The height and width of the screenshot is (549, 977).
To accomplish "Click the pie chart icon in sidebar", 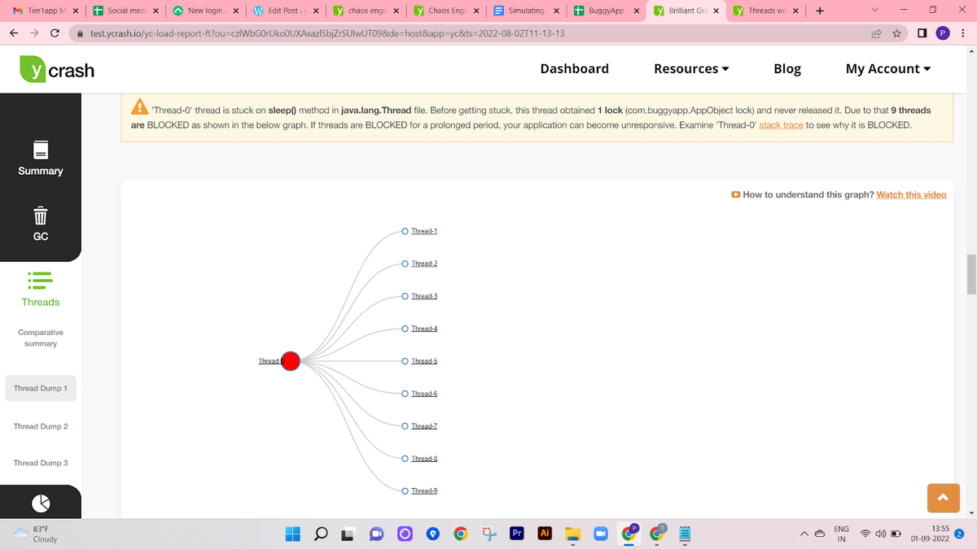I will pos(41,503).
